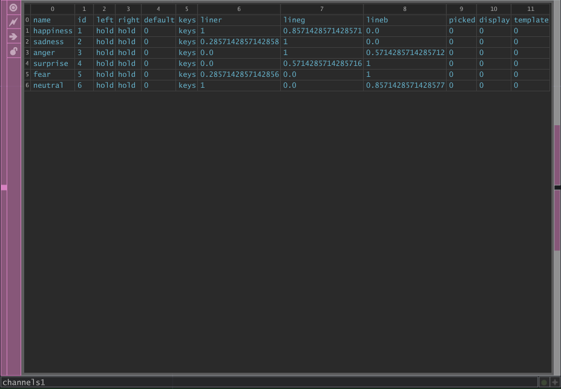Screen dimensions: 561x389
Task: Select the 'liner' header cell
Action: [x=239, y=20]
